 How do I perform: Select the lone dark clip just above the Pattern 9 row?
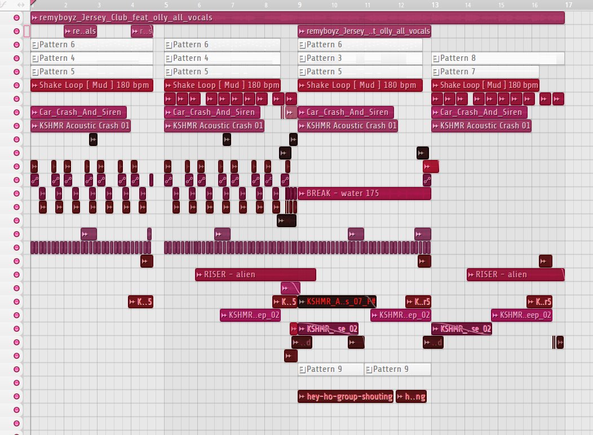coord(291,356)
